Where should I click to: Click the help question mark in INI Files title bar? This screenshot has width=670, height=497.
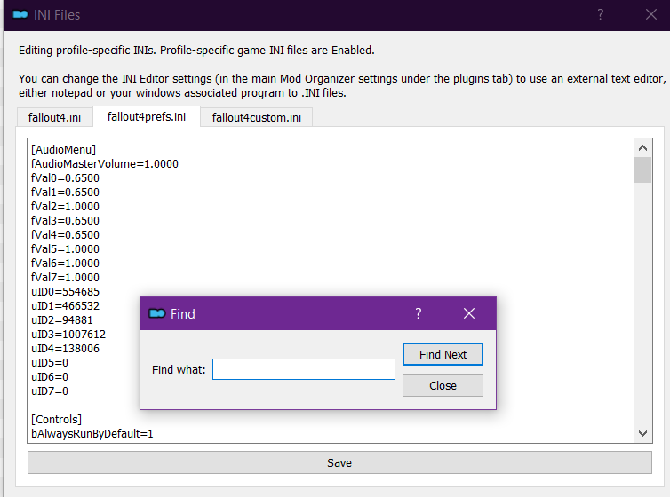[x=601, y=15]
